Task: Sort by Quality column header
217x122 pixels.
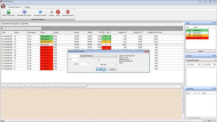Action: (x=60, y=33)
